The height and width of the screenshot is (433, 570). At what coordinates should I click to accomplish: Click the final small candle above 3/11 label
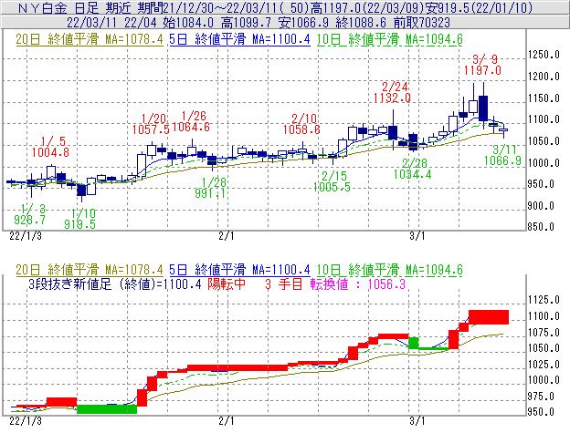503,129
